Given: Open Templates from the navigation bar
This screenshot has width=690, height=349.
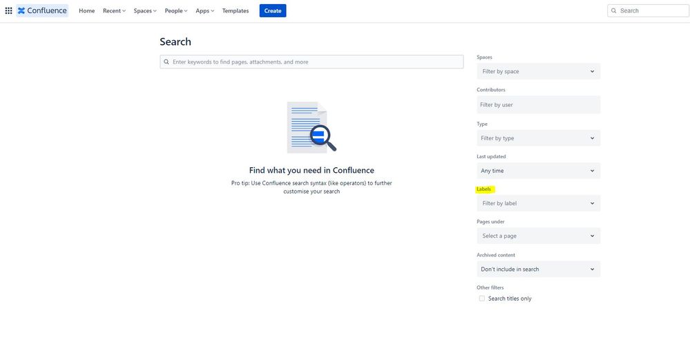Looking at the screenshot, I should tap(236, 10).
